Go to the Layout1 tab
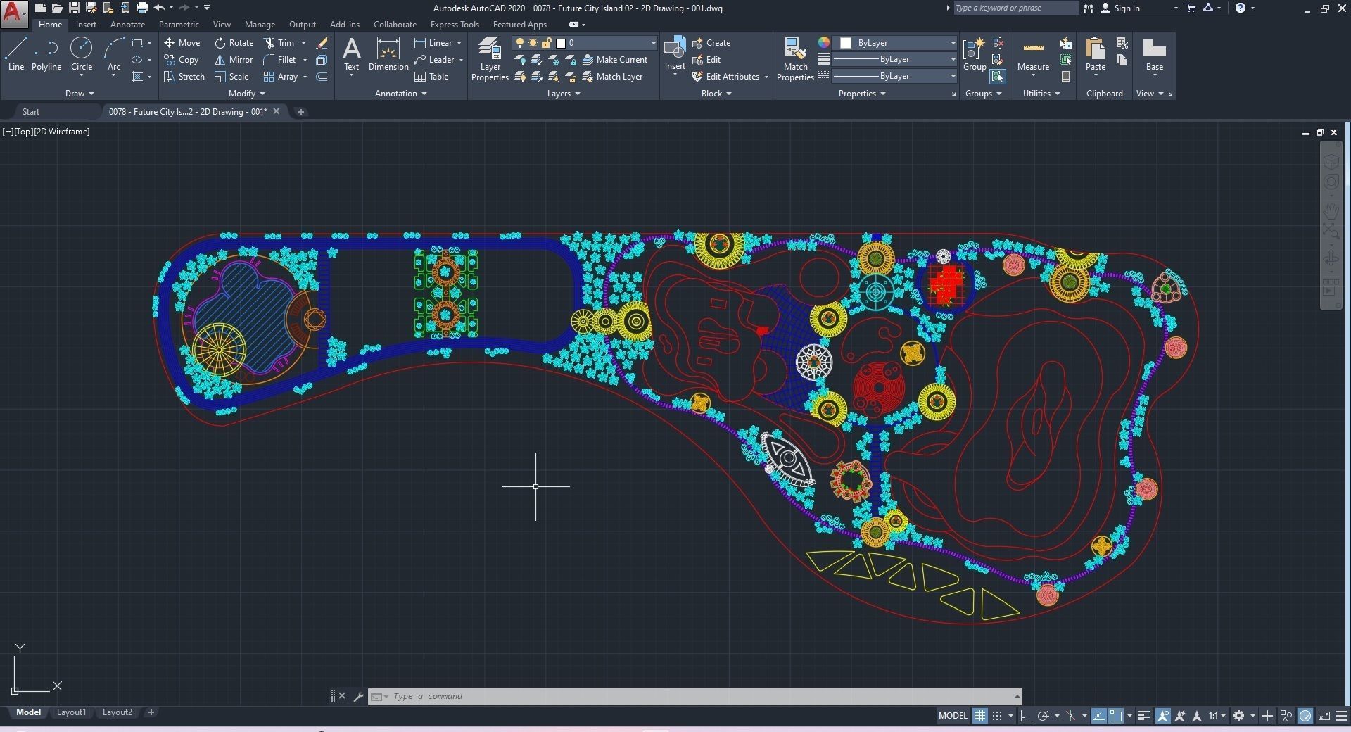This screenshot has height=732, width=1351. click(71, 712)
